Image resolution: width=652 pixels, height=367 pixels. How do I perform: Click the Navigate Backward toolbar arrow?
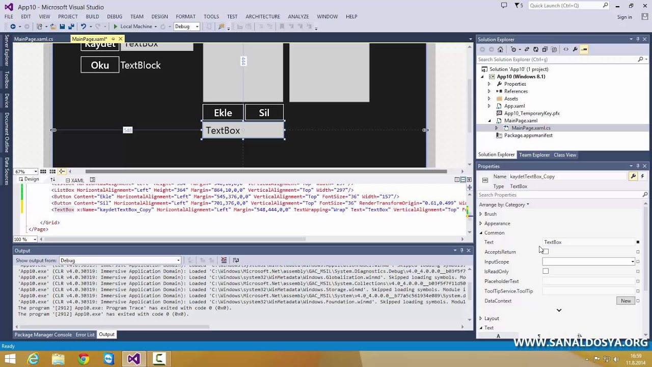[x=13, y=27]
